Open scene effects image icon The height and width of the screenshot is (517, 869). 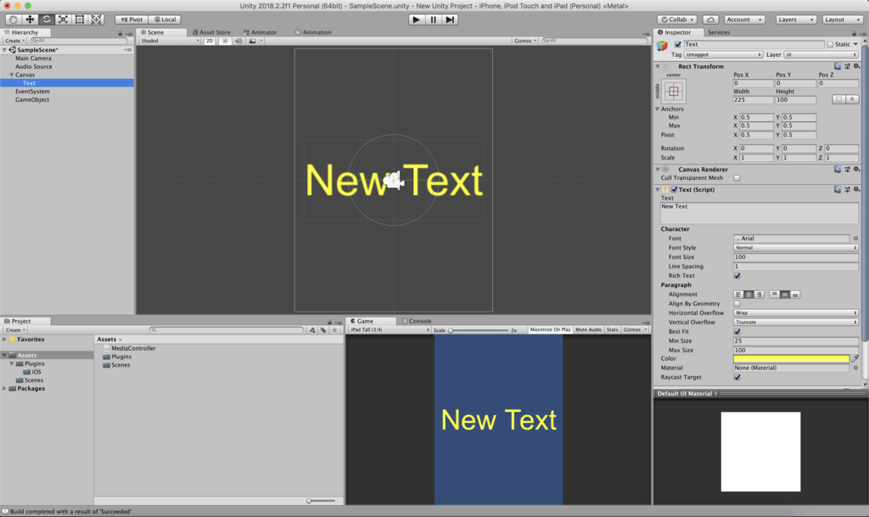(x=253, y=41)
